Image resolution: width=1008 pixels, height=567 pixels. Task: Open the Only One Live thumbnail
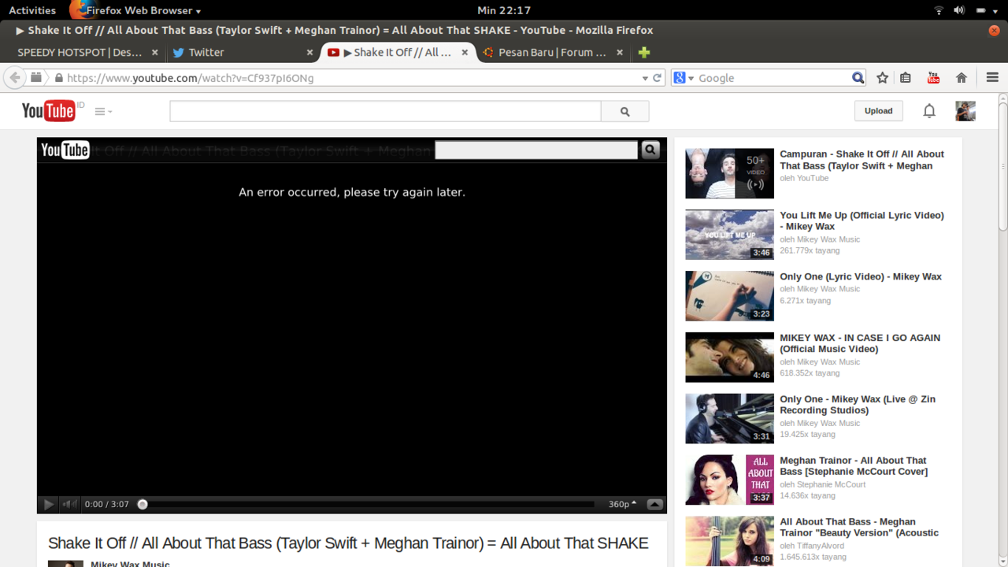729,418
